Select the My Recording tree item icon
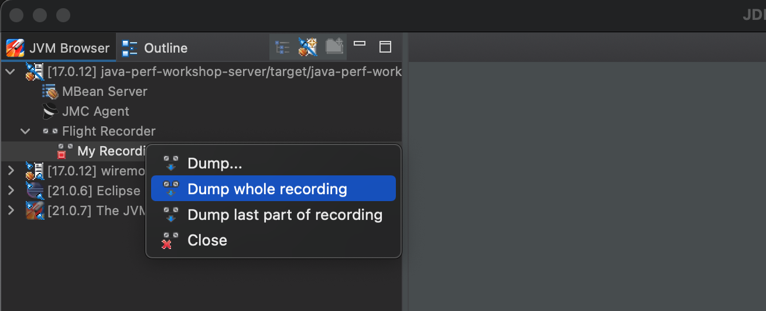Screen dimensions: 766x311 [65, 151]
